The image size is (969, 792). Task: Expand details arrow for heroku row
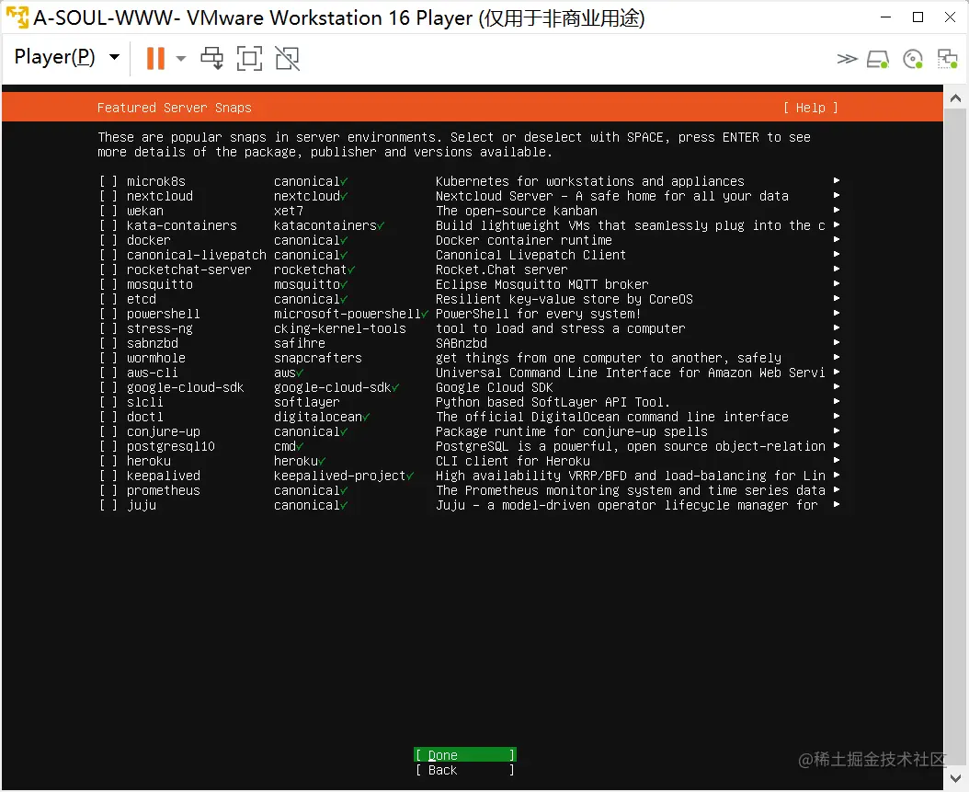click(x=836, y=460)
